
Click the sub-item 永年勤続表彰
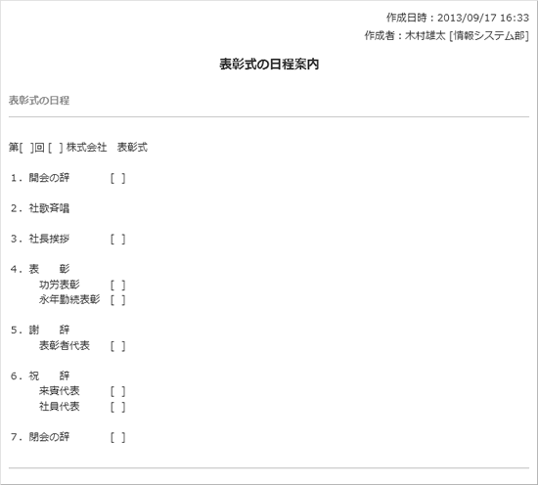pos(69,299)
